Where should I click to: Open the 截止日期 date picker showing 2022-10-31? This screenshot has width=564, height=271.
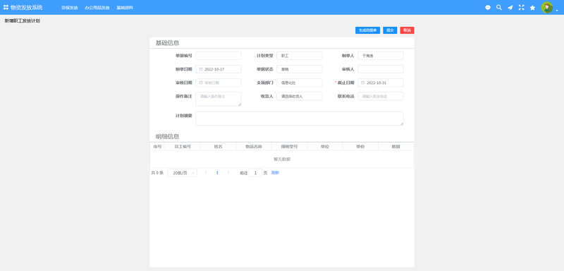381,83
